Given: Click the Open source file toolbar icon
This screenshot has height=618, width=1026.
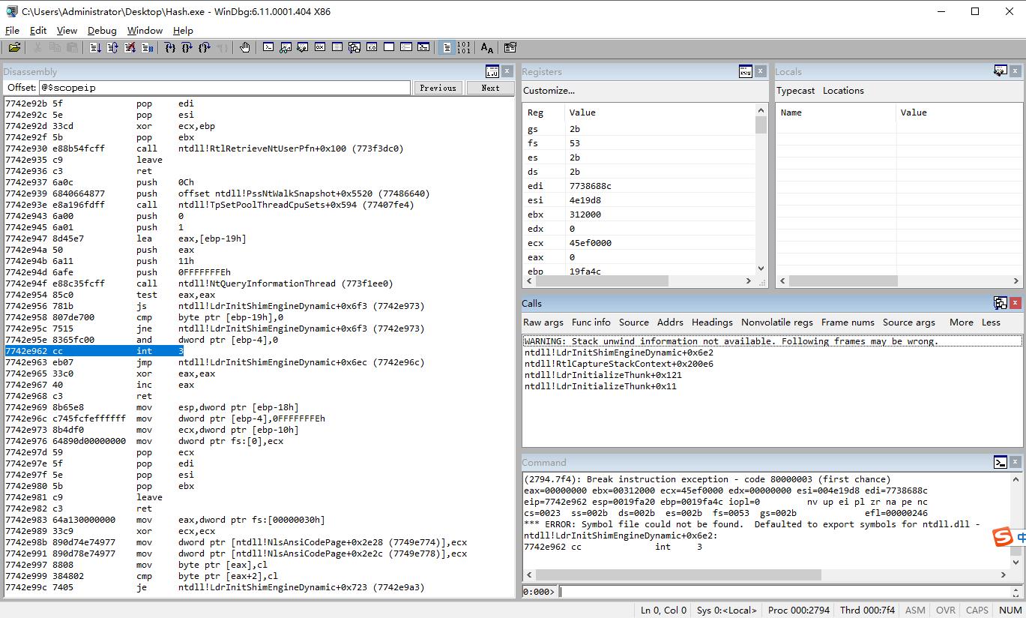Looking at the screenshot, I should pyautogui.click(x=14, y=47).
